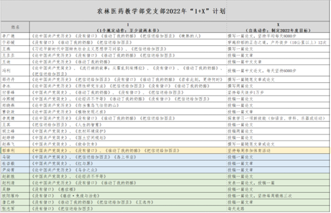Click the goal cell 每天走路
Screen dimensions: 331x213
coord(278,209)
